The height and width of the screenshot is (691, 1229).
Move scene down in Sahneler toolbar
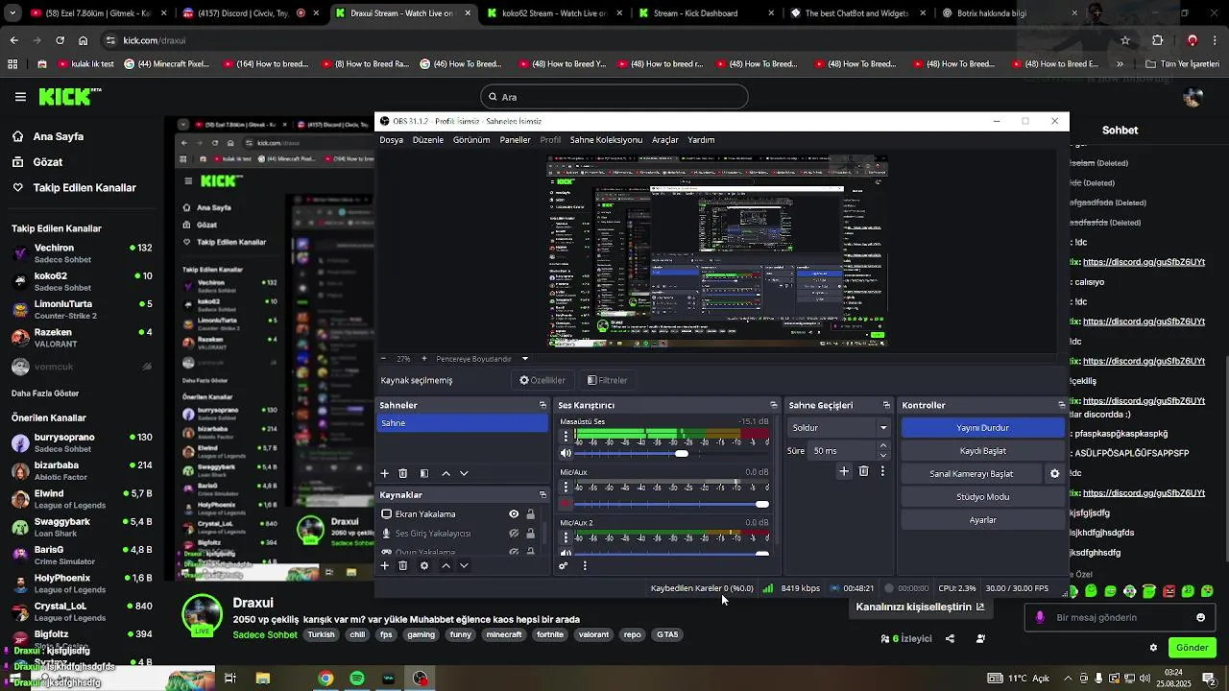pos(464,473)
